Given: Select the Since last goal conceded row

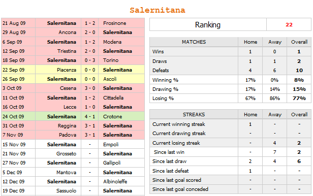Looking at the screenshot, I should pyautogui.click(x=230, y=189).
